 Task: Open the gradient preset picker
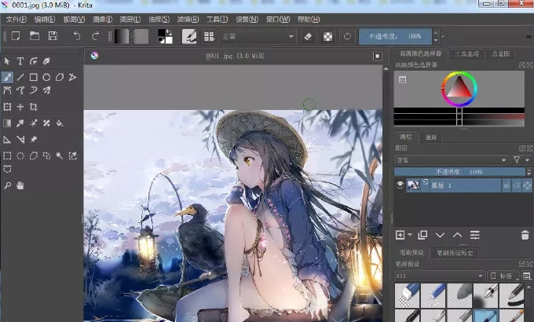(x=122, y=36)
